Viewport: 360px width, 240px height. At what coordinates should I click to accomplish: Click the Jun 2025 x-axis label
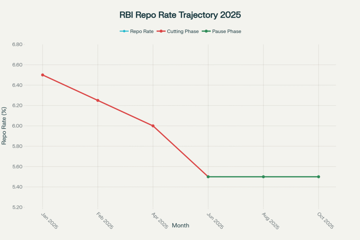(x=216, y=221)
